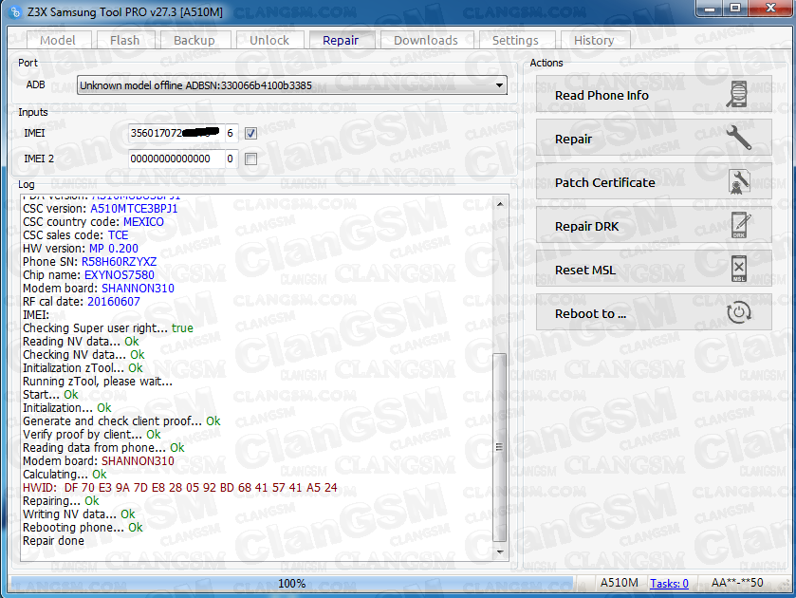Screen dimensions: 796x598
Task: Select the Repair tab
Action: coord(341,40)
